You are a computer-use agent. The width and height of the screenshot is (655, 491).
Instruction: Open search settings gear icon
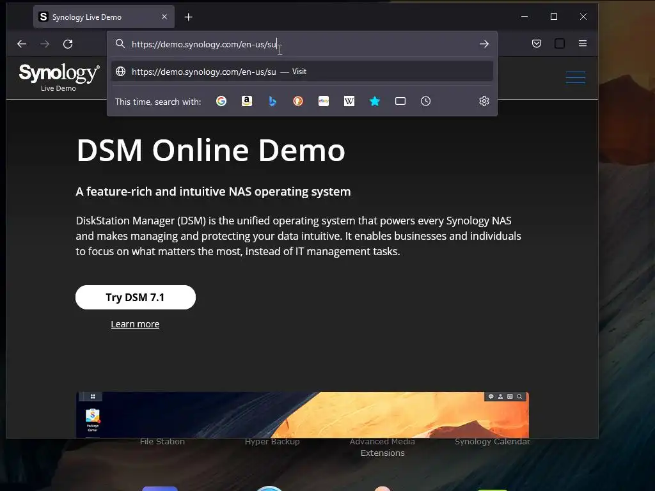484,101
